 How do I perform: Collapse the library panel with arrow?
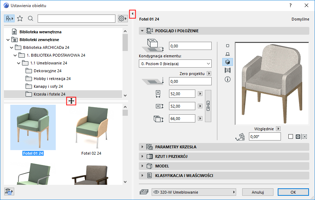pyautogui.click(x=132, y=14)
